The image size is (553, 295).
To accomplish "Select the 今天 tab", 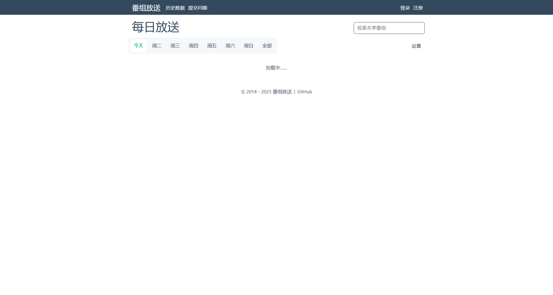I will (138, 45).
